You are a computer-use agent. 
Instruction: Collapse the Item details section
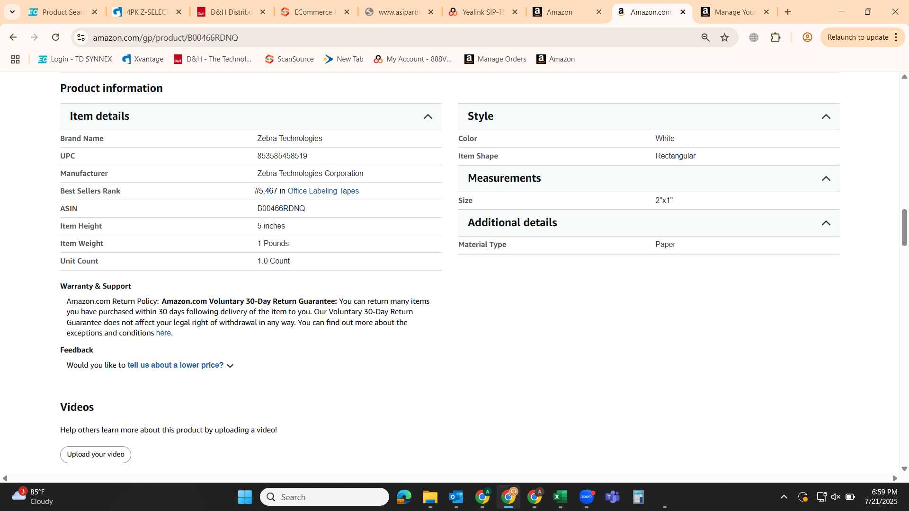point(428,116)
